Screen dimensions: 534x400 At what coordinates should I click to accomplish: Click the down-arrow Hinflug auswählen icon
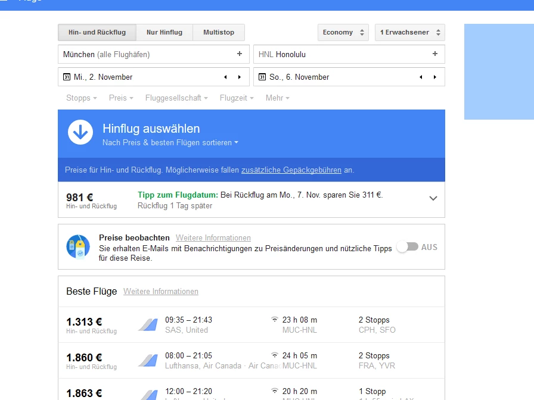click(x=80, y=132)
